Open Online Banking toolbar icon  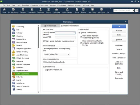pyautogui.click(x=67, y=10)
